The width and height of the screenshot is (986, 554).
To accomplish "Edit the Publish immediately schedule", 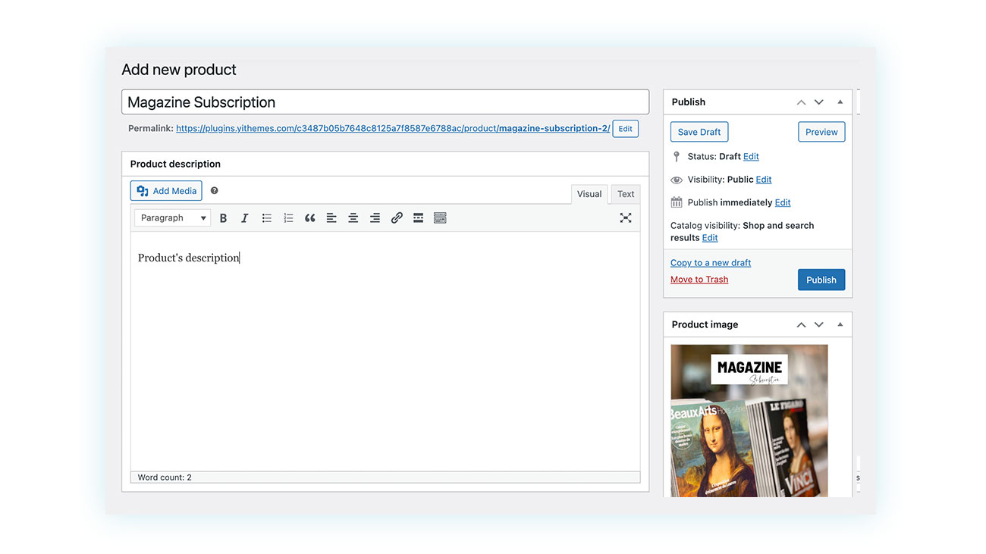I will tap(783, 202).
